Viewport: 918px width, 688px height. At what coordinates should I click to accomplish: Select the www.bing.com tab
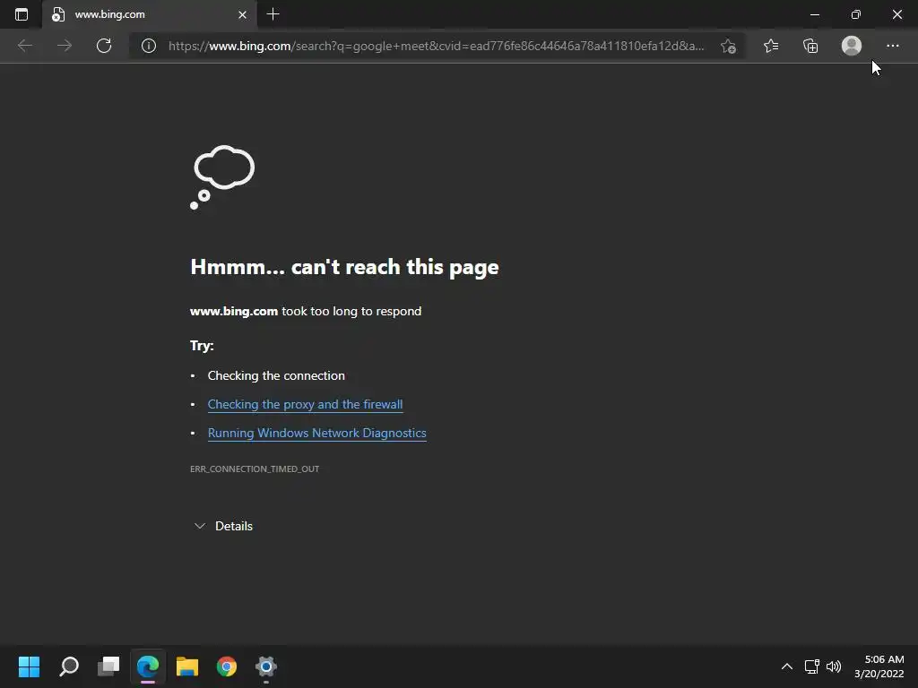150,14
